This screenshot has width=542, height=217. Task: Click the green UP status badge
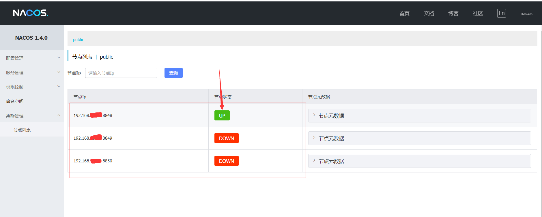(222, 116)
